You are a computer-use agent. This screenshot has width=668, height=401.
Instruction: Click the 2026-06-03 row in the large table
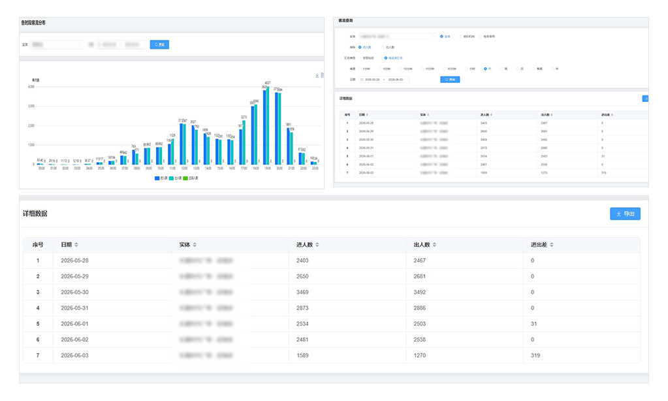pos(332,355)
